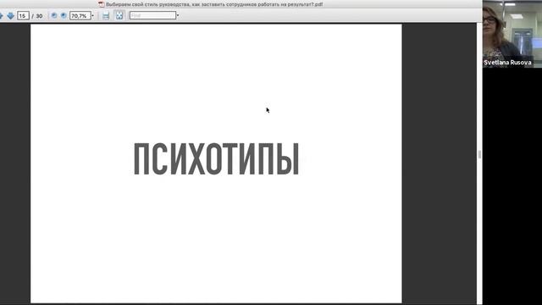
Task: Click the vertical panel splitter handle
Action: point(479,154)
